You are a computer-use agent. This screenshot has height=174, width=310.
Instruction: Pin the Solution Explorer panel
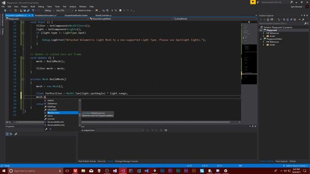coord(305,15)
